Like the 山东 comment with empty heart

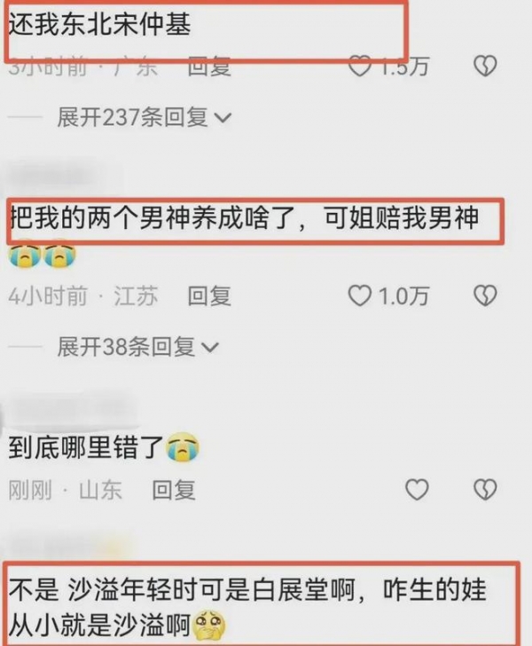pos(417,490)
